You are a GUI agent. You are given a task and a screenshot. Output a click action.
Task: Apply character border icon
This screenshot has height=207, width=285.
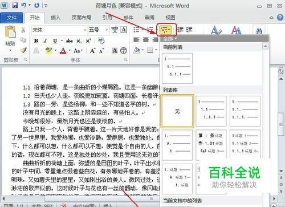[x=124, y=30]
